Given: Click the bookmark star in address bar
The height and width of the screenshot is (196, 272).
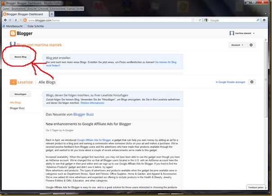Looking at the screenshot, I should tap(193, 20).
